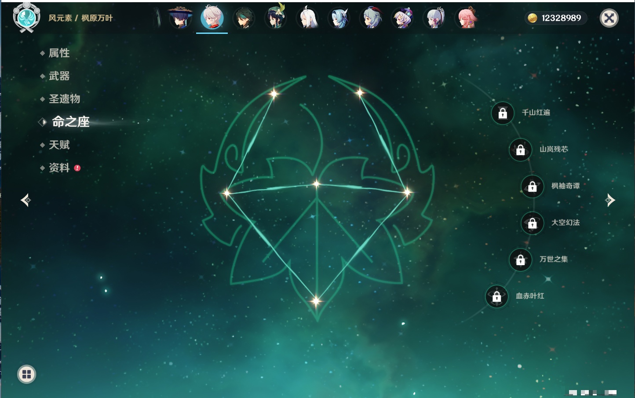Viewport: 635px width, 398px height.
Task: Close the character screen with the X button
Action: pos(609,18)
